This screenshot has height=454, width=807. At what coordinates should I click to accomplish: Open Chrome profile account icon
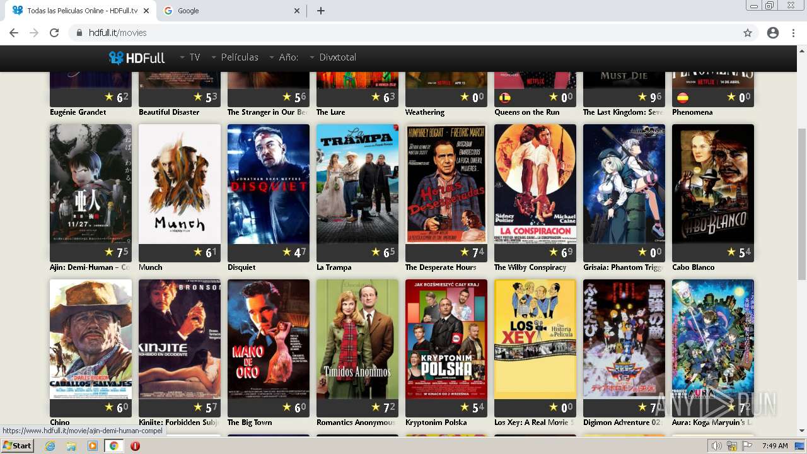773,33
